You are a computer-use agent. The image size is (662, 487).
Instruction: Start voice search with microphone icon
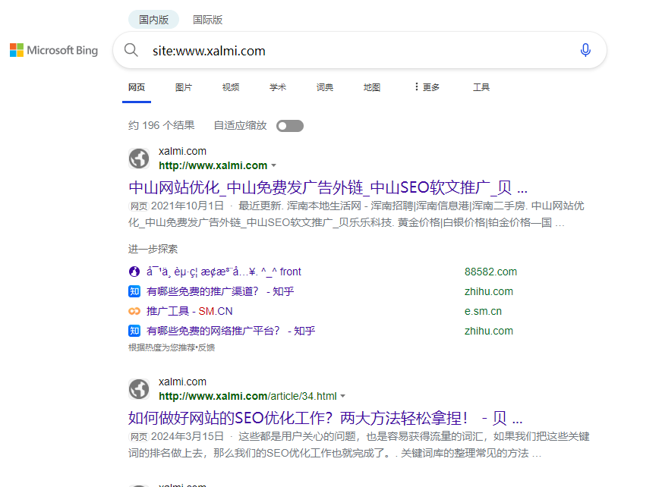tap(585, 50)
